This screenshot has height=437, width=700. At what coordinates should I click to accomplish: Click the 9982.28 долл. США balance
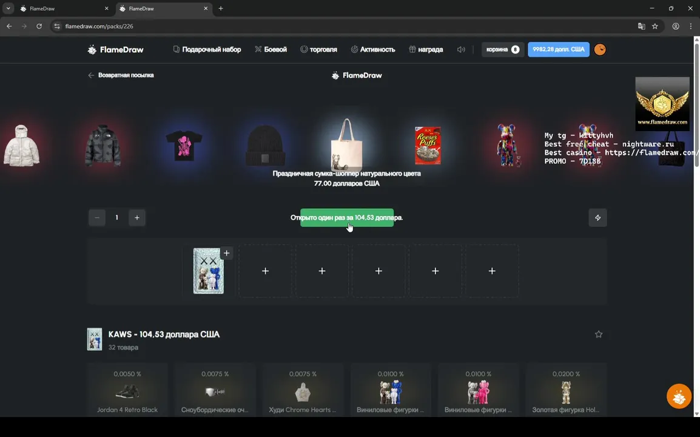click(x=559, y=50)
